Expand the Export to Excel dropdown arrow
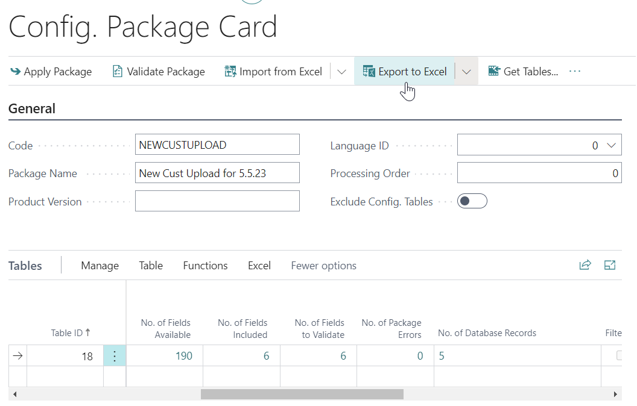 point(466,72)
